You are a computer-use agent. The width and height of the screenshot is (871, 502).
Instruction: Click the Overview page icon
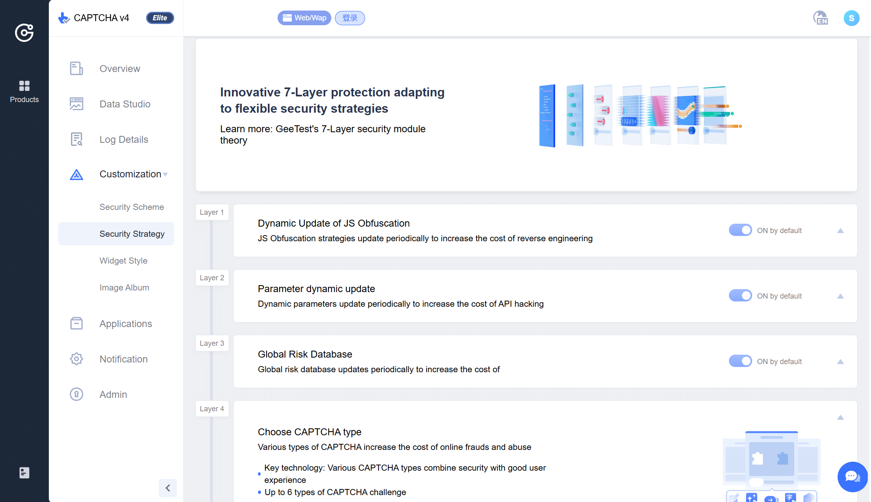[x=77, y=68]
